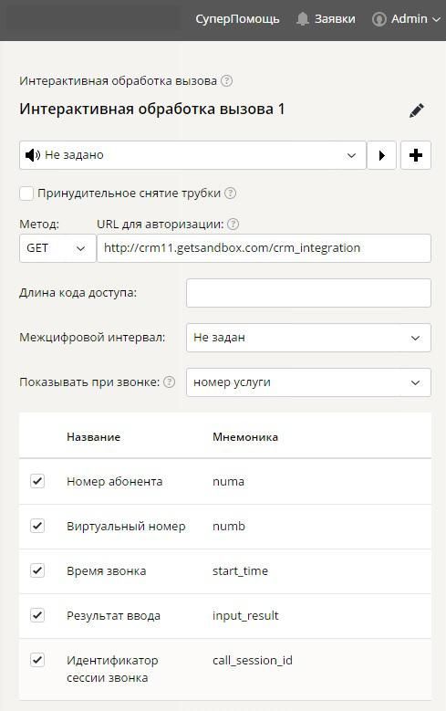Open the Не задано audio file dropdown
The width and height of the screenshot is (446, 711).
(x=192, y=155)
